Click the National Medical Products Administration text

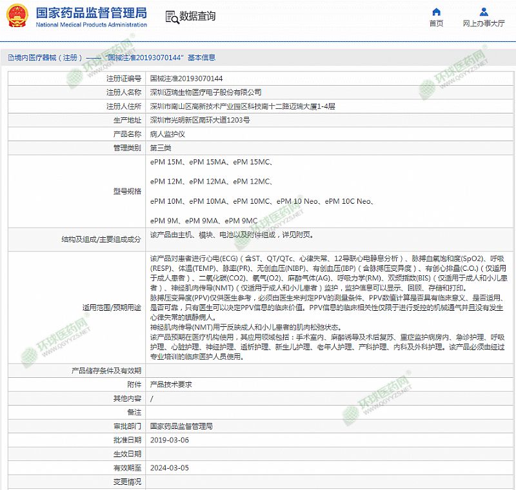coord(91,24)
